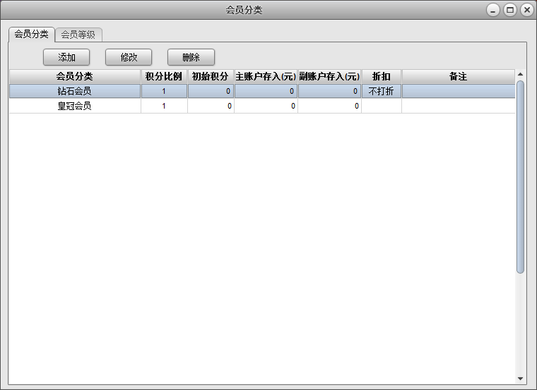Click the 删除 button

click(191, 57)
